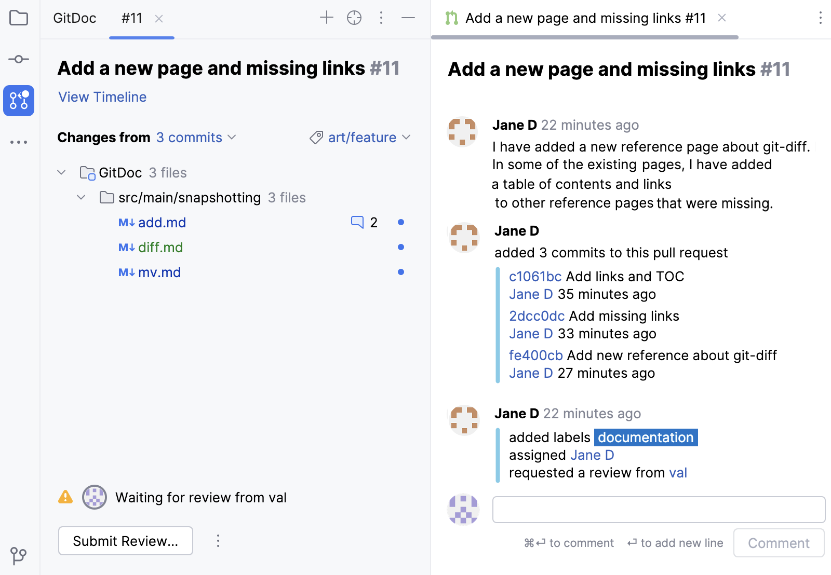This screenshot has height=575, width=831.
Task: Click the plus icon to create a pull request
Action: pos(327,17)
